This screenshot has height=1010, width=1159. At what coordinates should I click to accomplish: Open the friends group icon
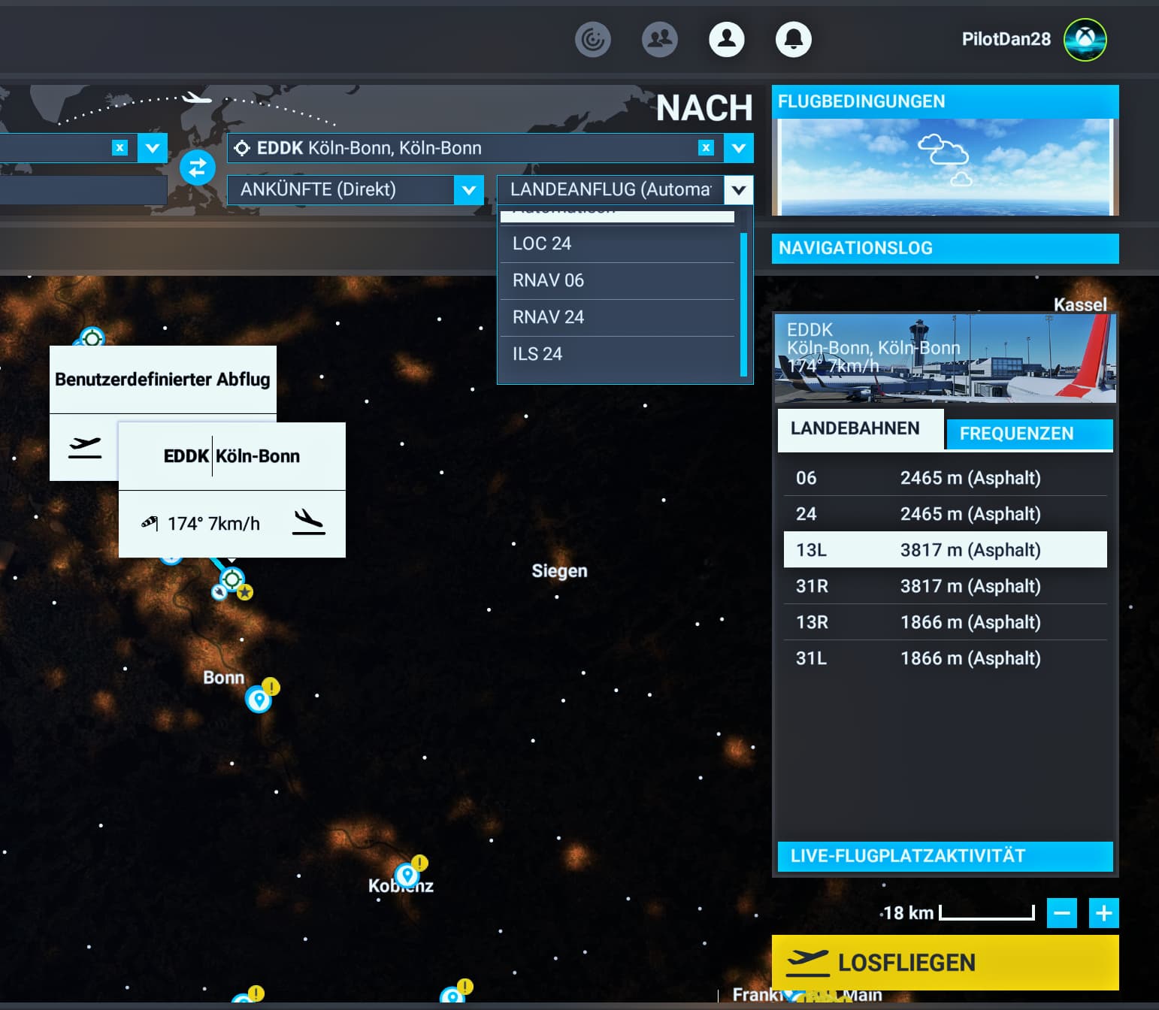pyautogui.click(x=660, y=39)
